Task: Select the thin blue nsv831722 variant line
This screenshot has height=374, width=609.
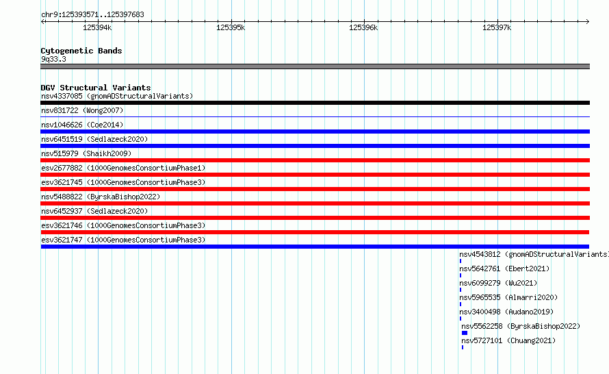Action: click(x=315, y=116)
